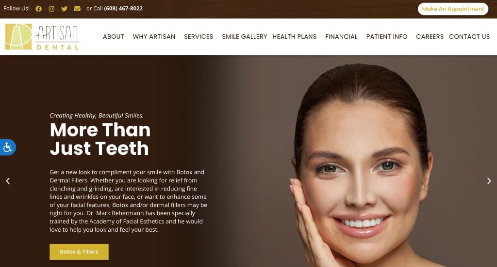Open the Why Artisan menu

(154, 37)
